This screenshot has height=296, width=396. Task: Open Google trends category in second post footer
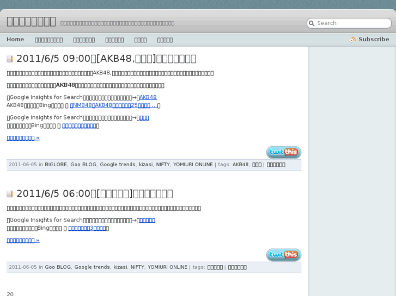92,267
